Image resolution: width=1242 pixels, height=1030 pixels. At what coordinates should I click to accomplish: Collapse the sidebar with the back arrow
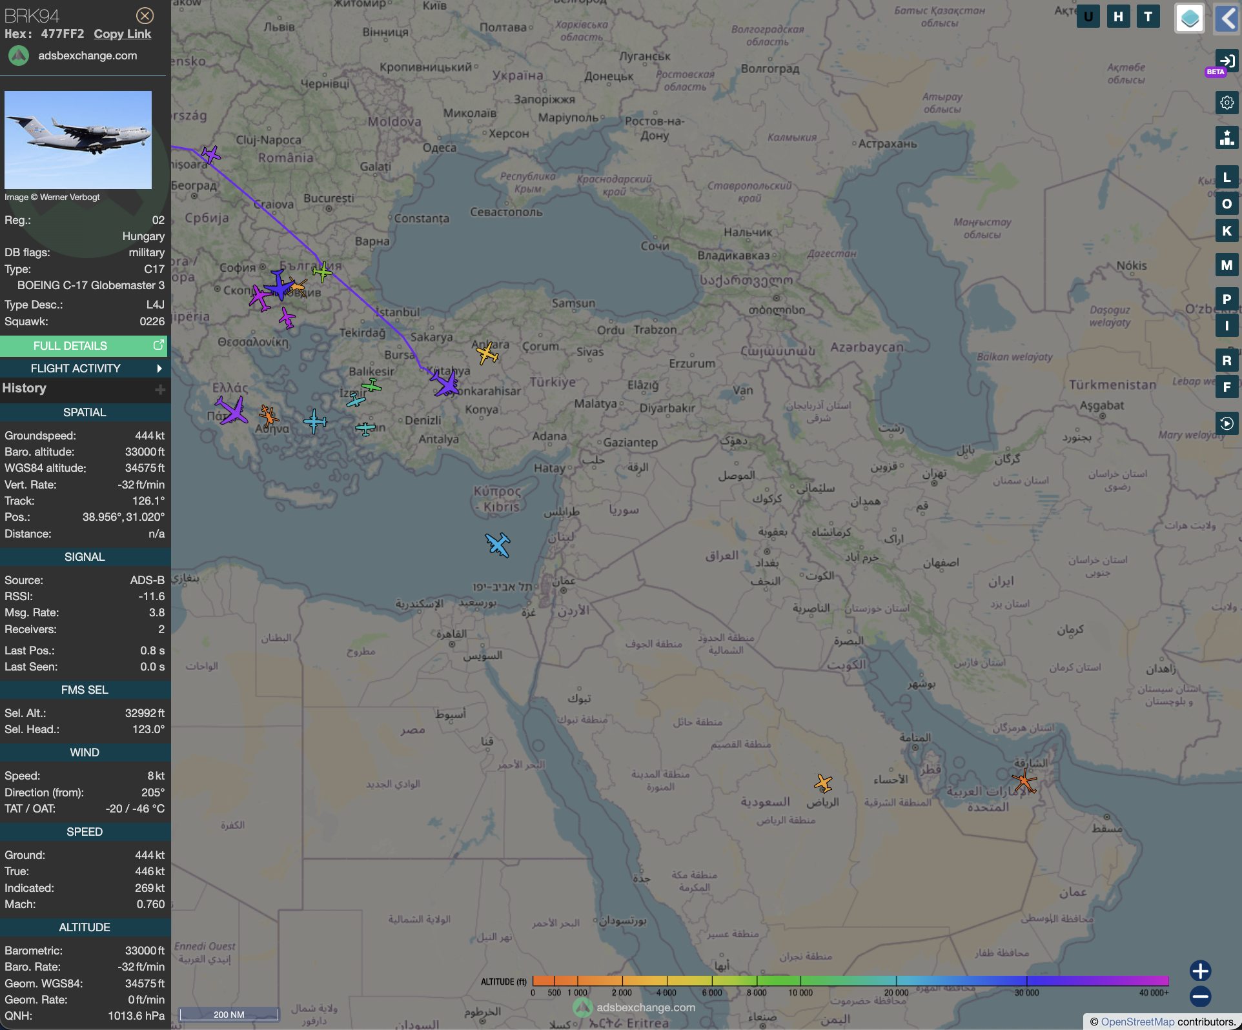1227,17
